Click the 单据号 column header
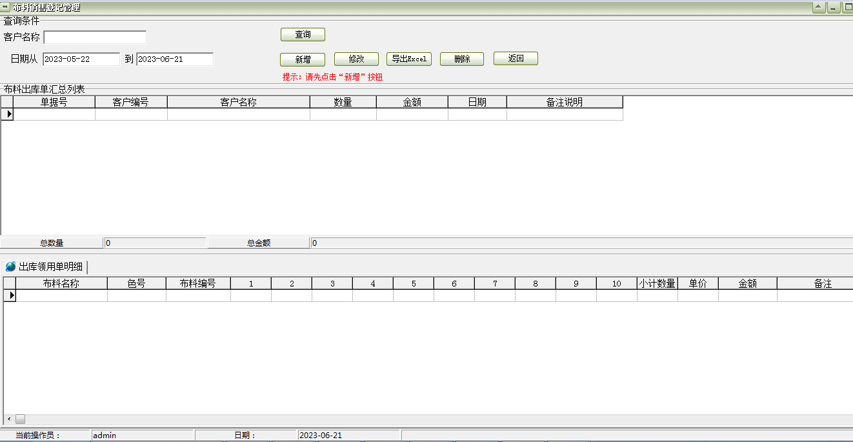The height and width of the screenshot is (442, 853). click(x=54, y=102)
